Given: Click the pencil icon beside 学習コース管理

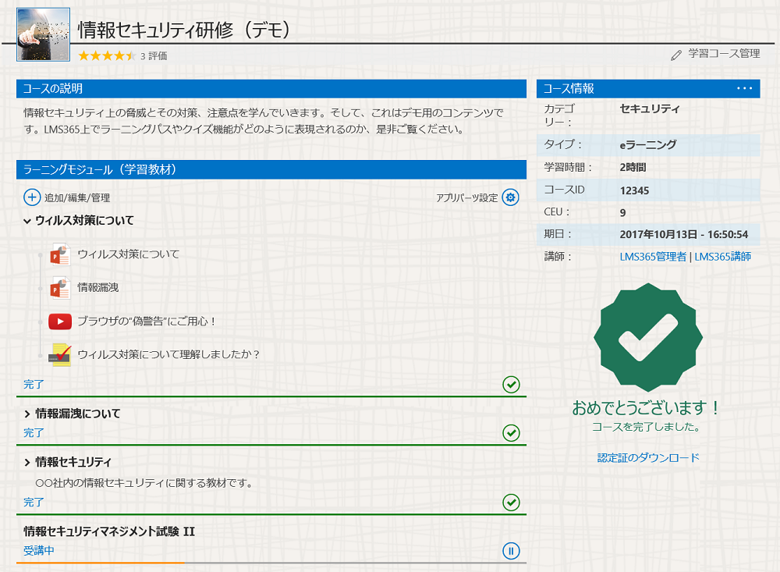Looking at the screenshot, I should [x=676, y=55].
